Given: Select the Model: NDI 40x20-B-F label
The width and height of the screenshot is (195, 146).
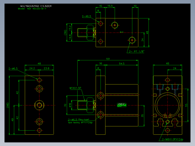Looking at the screenshot, I should pyautogui.click(x=32, y=9).
